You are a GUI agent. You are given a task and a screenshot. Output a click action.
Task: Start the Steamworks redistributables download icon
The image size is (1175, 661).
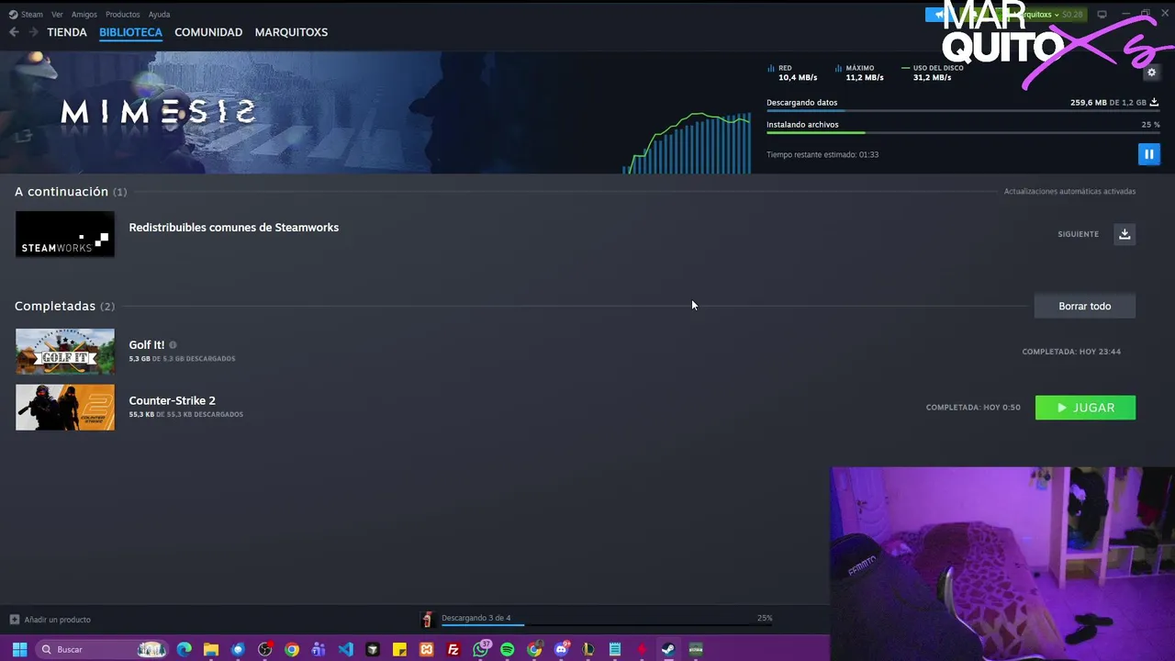[x=1125, y=234]
